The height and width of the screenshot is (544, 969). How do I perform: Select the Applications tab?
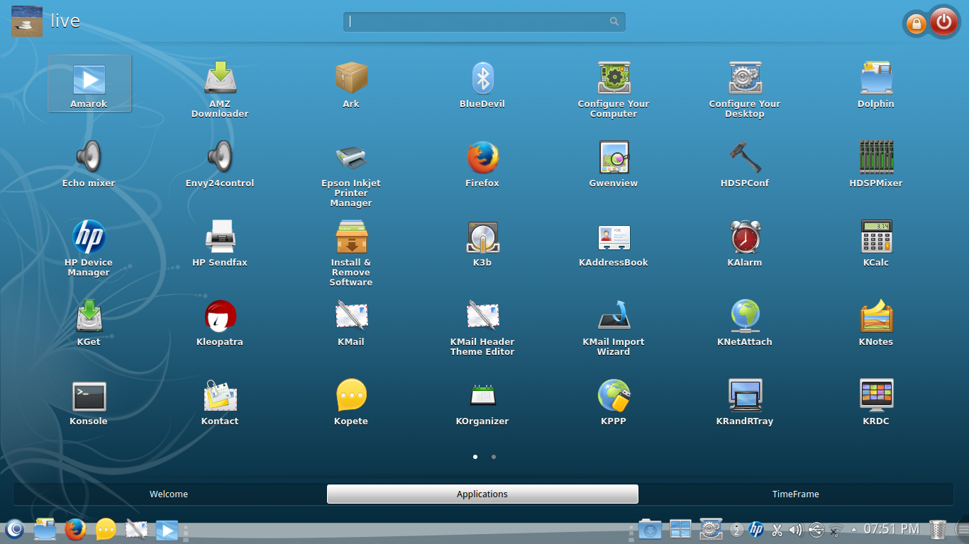coord(482,494)
